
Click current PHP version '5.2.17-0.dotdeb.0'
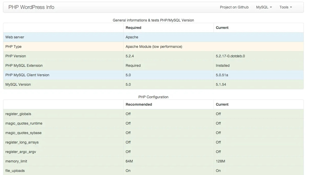click(x=230, y=56)
